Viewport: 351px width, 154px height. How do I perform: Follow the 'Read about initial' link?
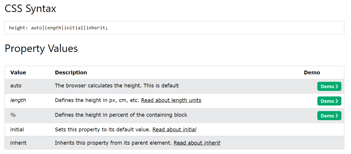(174, 130)
